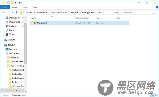Click the Forward navigation arrow

[x=9, y=12]
